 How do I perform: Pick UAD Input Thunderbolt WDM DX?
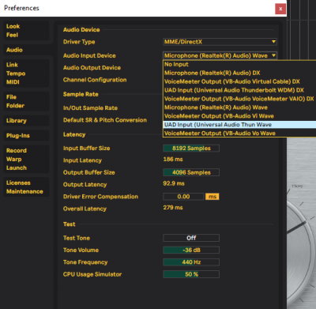tap(239, 90)
